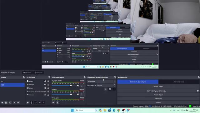Toggle visibility of the донат source
Viewport: 200px width, 113px height.
[45, 81]
